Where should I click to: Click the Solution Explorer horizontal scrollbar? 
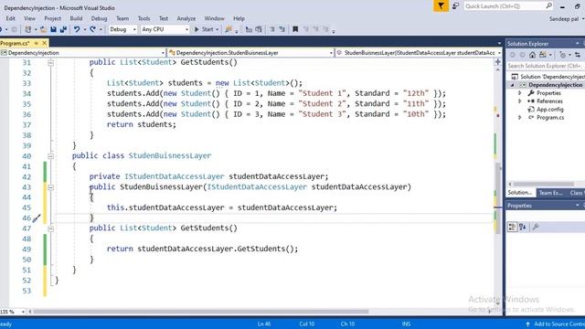tap(543, 184)
